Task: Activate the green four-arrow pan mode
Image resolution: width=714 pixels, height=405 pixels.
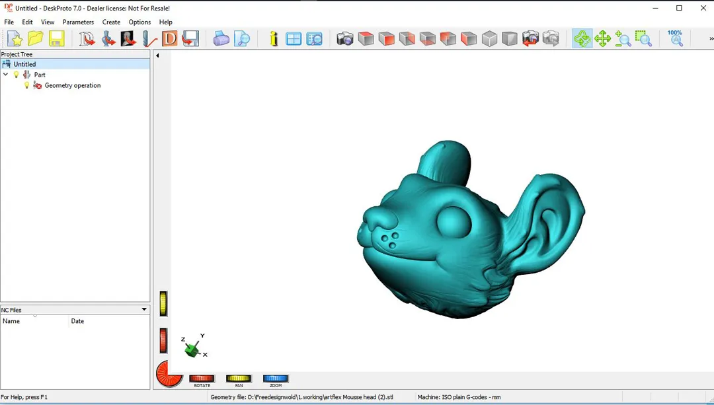Action: (x=602, y=39)
